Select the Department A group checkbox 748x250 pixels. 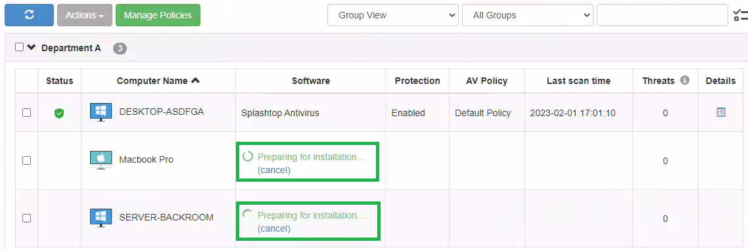pos(19,47)
